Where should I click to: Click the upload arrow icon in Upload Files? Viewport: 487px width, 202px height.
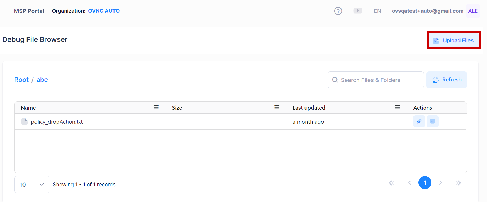[x=435, y=40]
